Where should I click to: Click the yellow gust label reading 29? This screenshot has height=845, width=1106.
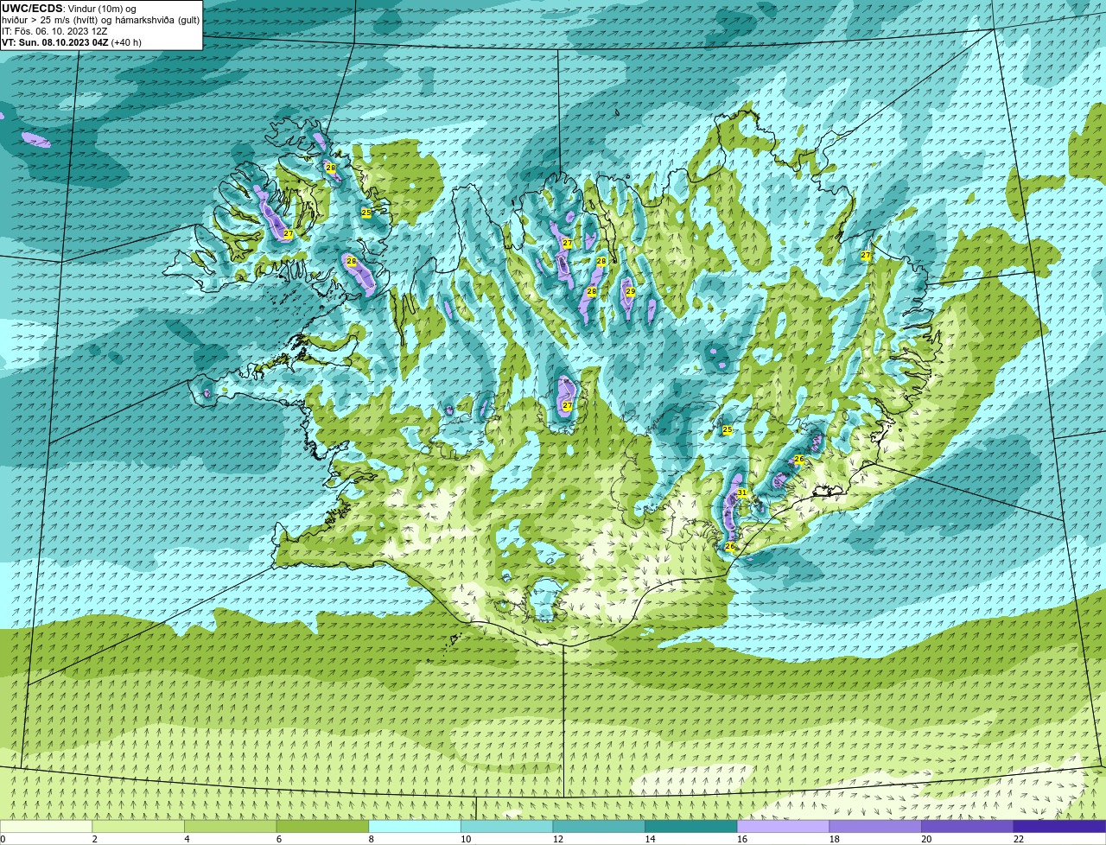coord(630,292)
